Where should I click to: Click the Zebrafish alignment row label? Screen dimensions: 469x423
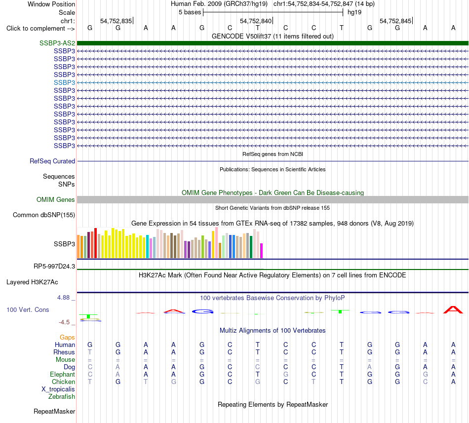(62, 396)
